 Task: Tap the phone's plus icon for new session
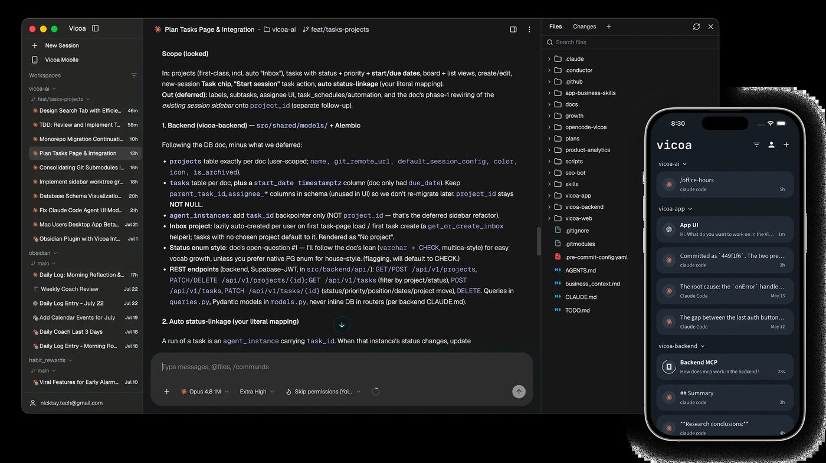[786, 145]
